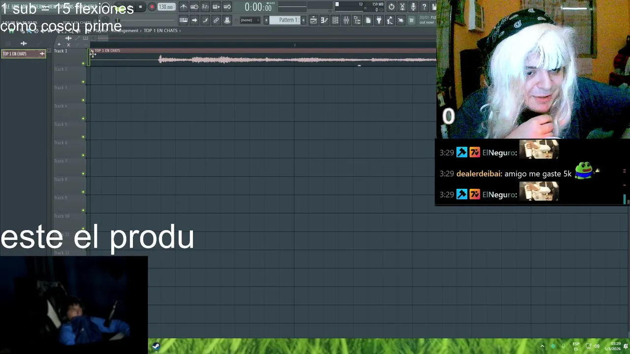Open TOP 1 EN CHATS clip menu on Track 1
The image size is (630, 354).
pos(92,51)
